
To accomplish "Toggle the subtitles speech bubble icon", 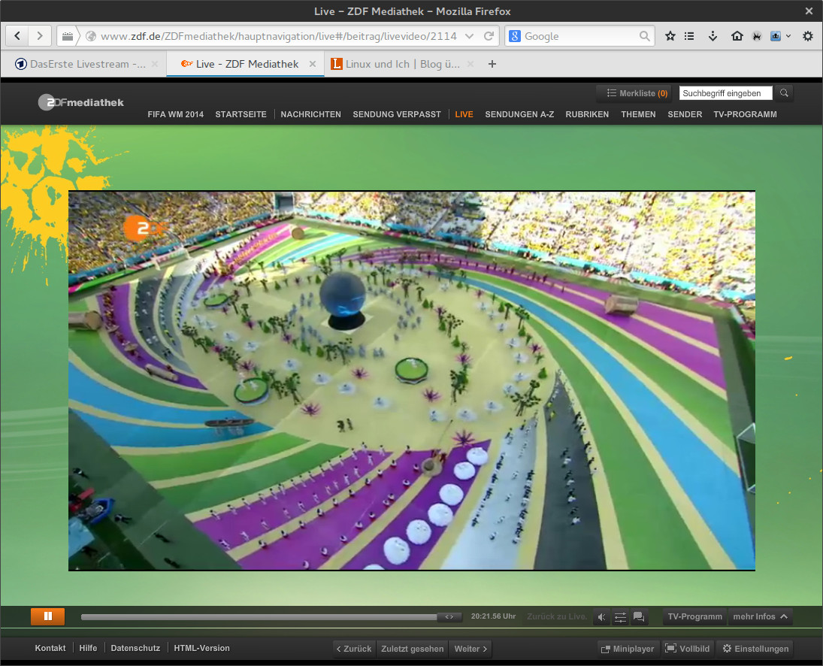I will [x=639, y=617].
